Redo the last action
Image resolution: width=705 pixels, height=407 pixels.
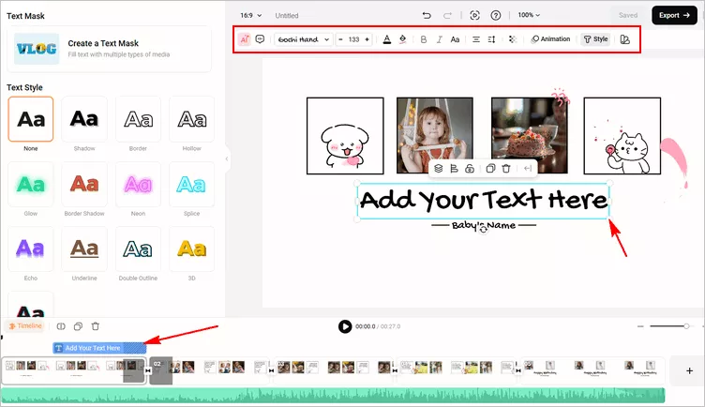(x=447, y=15)
